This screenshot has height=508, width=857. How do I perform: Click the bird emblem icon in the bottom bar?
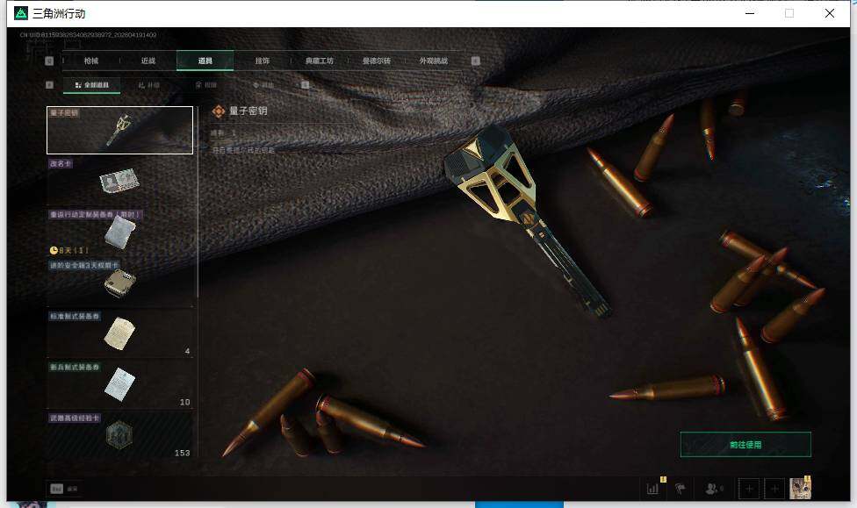[680, 489]
